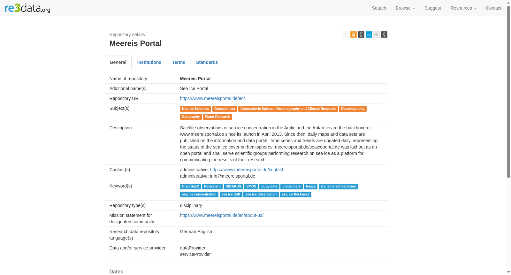The height and width of the screenshot is (275, 511).
Task: Open the Standards tab
Action: pyautogui.click(x=207, y=62)
